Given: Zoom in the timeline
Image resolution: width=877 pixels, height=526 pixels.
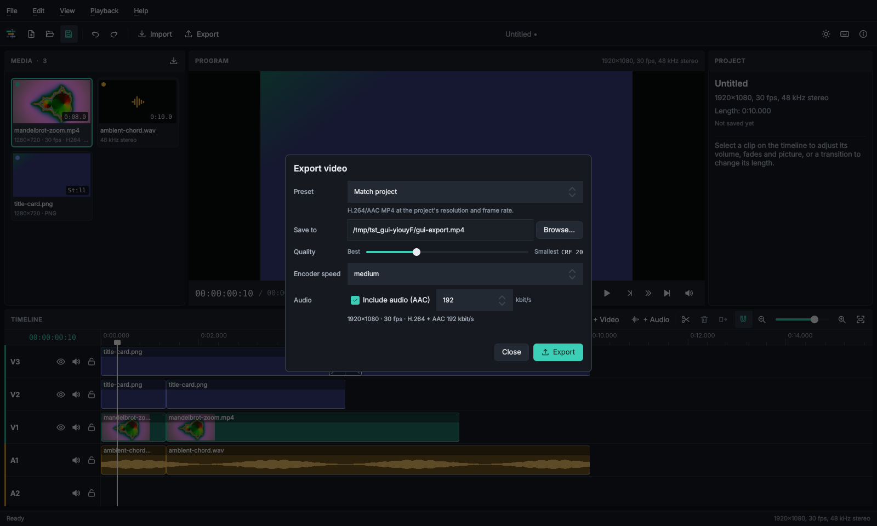Looking at the screenshot, I should tap(842, 319).
